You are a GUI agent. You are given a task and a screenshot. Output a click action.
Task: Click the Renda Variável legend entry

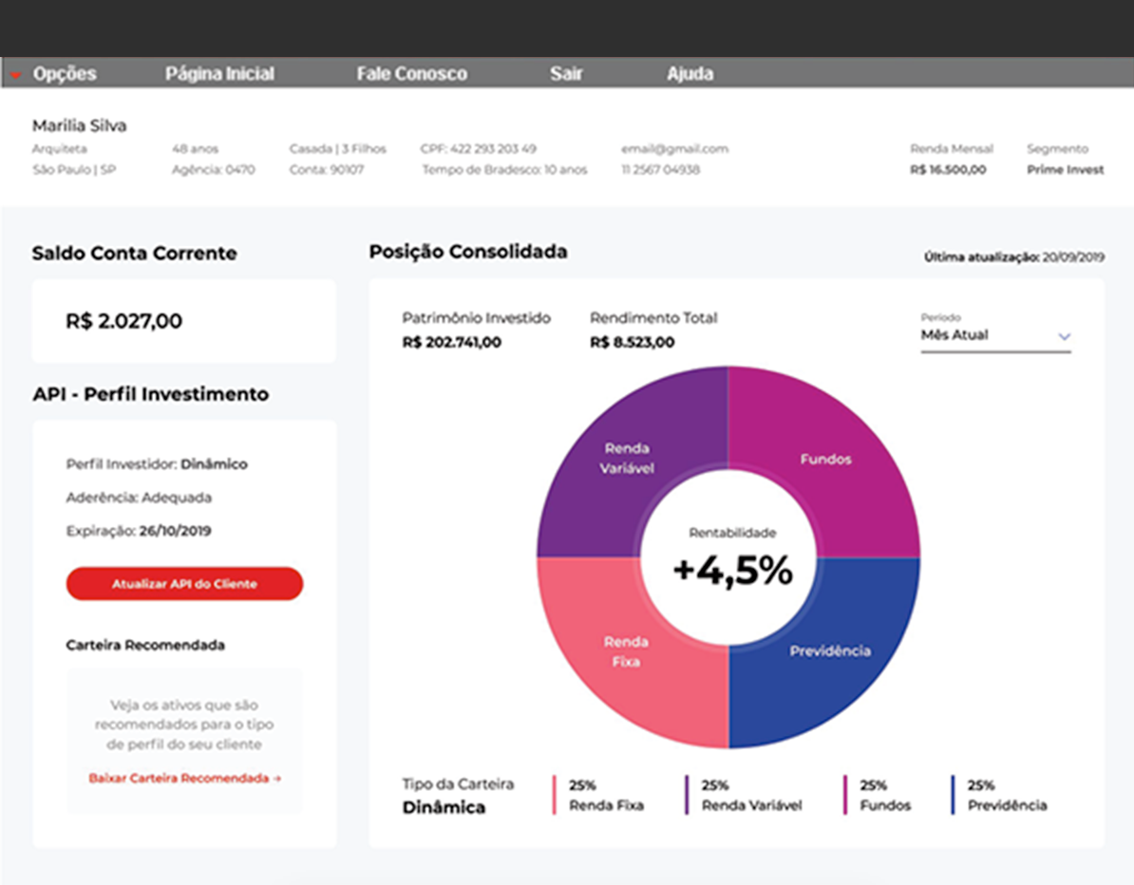(750, 796)
